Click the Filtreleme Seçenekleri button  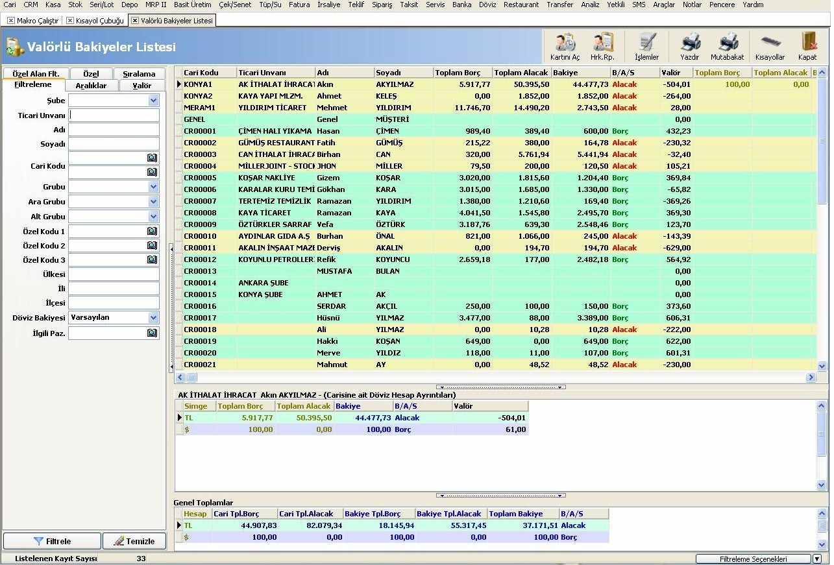pyautogui.click(x=753, y=559)
